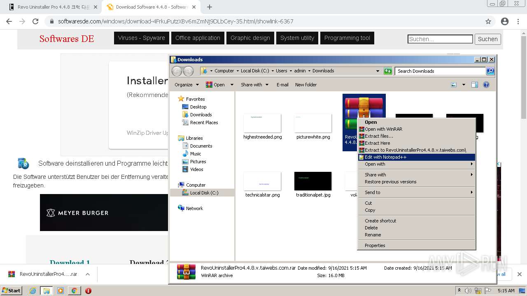Choose Extract files... in context menu
This screenshot has width=527, height=296.
416,136
